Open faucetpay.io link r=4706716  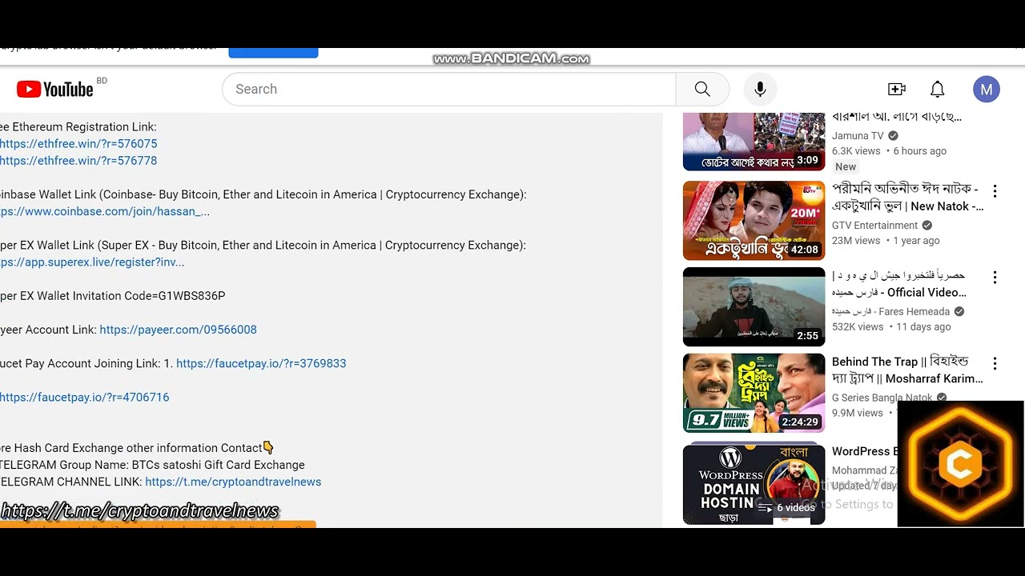click(x=85, y=397)
